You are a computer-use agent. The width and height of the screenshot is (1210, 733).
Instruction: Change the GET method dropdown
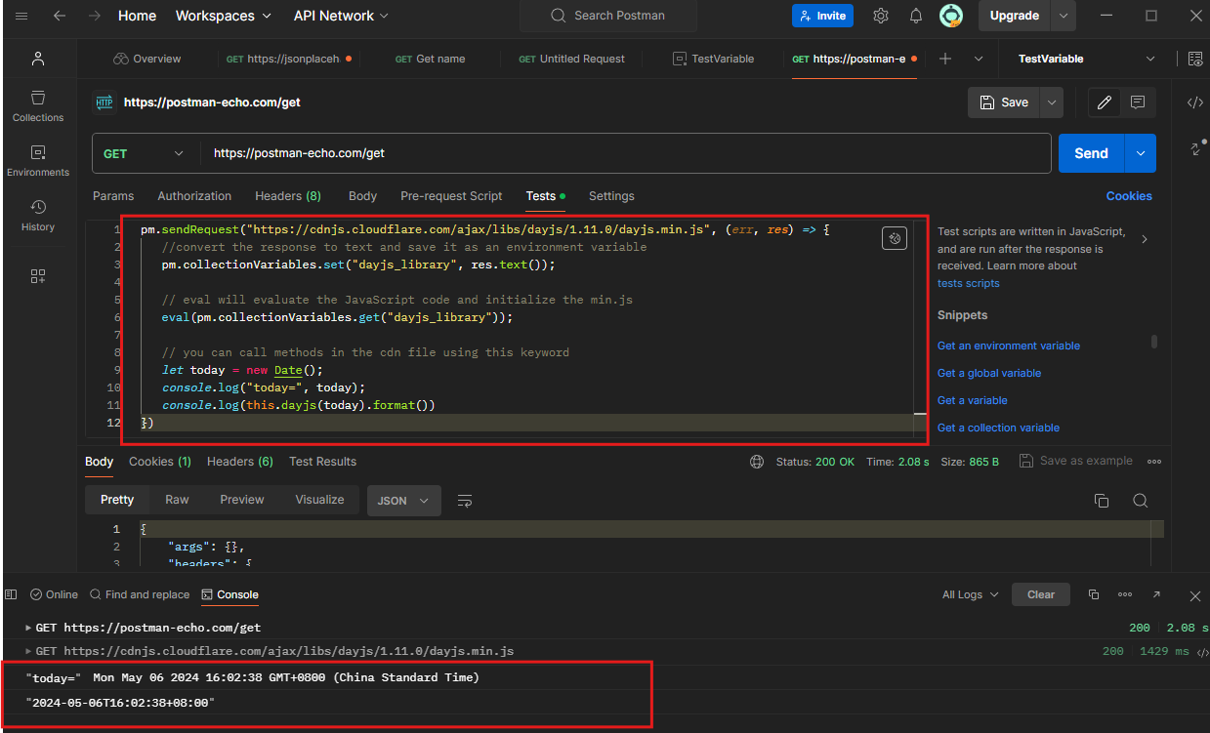tap(144, 153)
